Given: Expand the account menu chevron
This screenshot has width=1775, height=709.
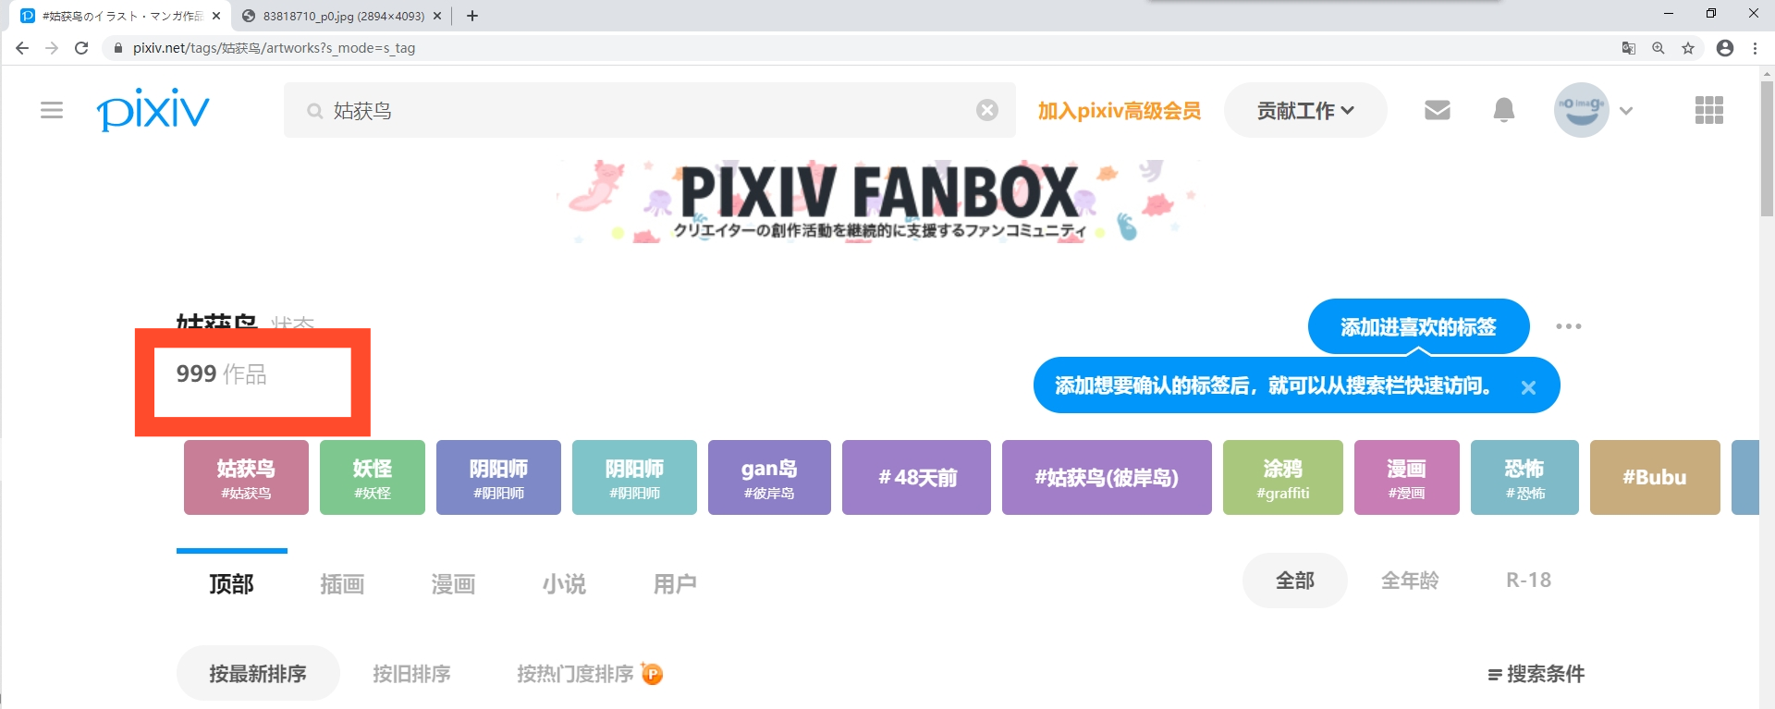Looking at the screenshot, I should (x=1626, y=111).
